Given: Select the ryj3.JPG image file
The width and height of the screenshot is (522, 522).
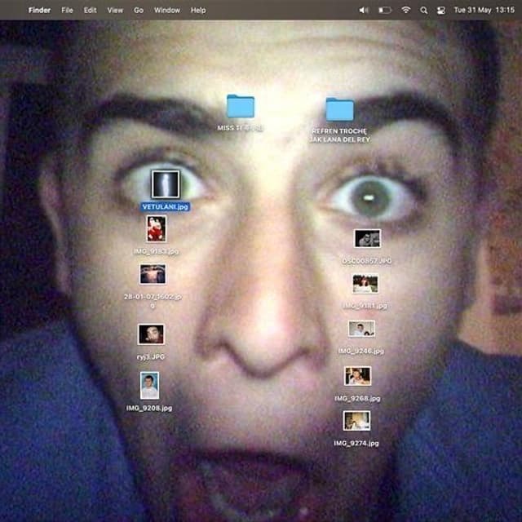Looking at the screenshot, I should [x=151, y=334].
